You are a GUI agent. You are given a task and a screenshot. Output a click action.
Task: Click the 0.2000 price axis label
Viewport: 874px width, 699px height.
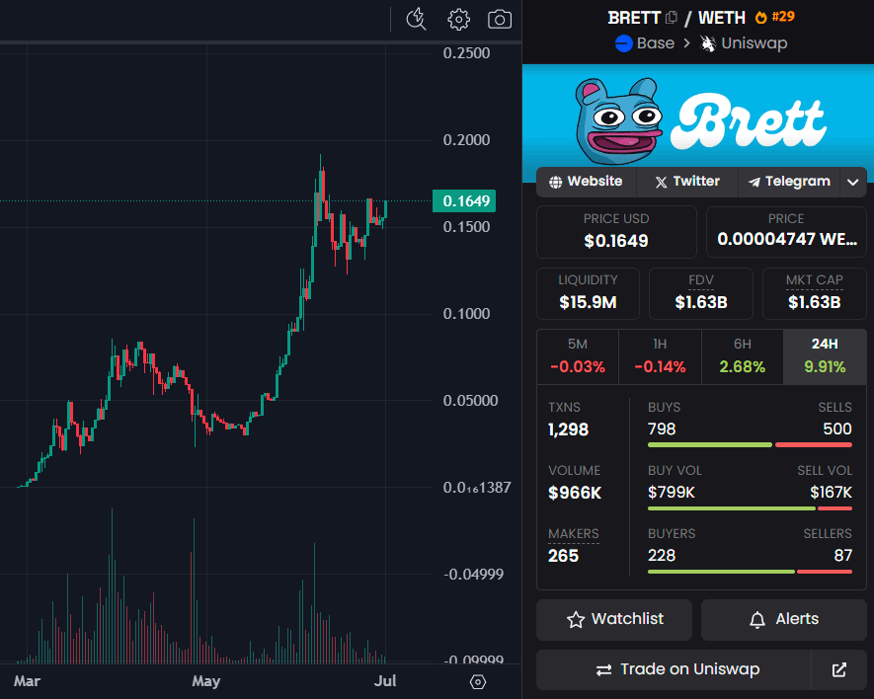[466, 140]
